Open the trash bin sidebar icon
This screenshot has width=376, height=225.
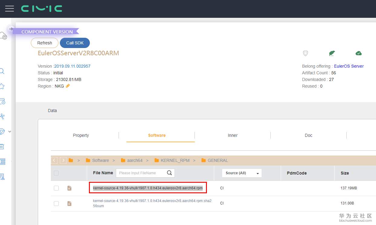click(2, 146)
